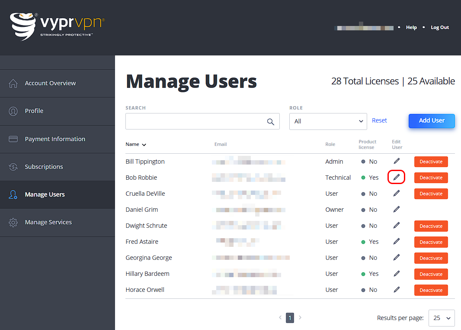Click the Profile person icon
Screen dimensions: 461x330
tap(13, 111)
